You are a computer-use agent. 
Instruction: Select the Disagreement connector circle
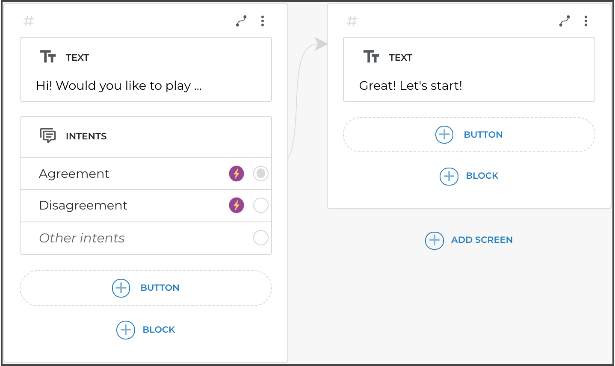click(261, 205)
